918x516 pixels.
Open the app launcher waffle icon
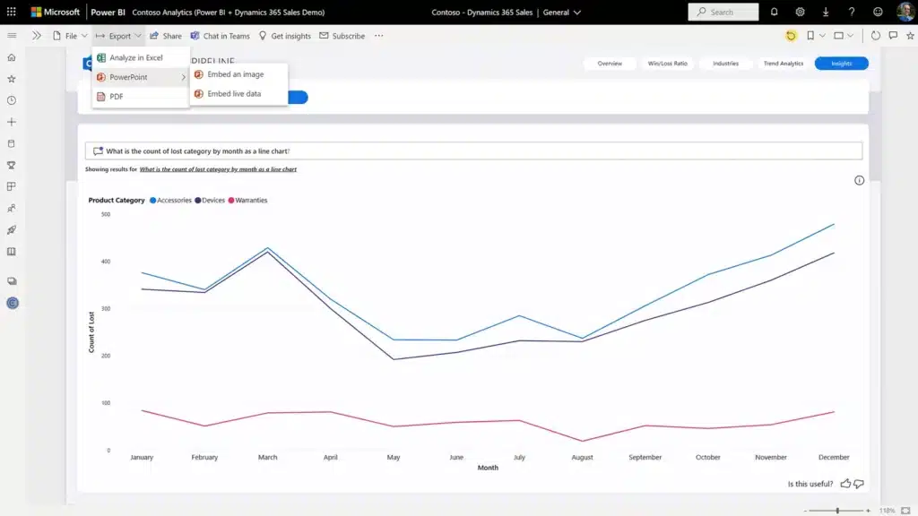pyautogui.click(x=11, y=12)
